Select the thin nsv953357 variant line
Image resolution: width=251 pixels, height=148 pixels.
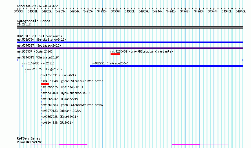(x=61, y=54)
